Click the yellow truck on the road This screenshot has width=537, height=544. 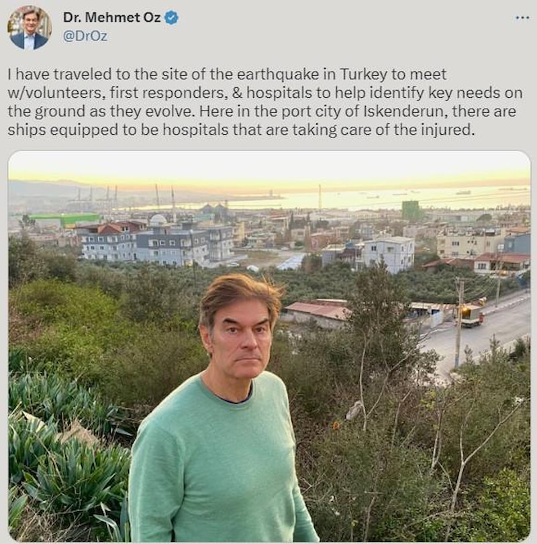pos(472,315)
